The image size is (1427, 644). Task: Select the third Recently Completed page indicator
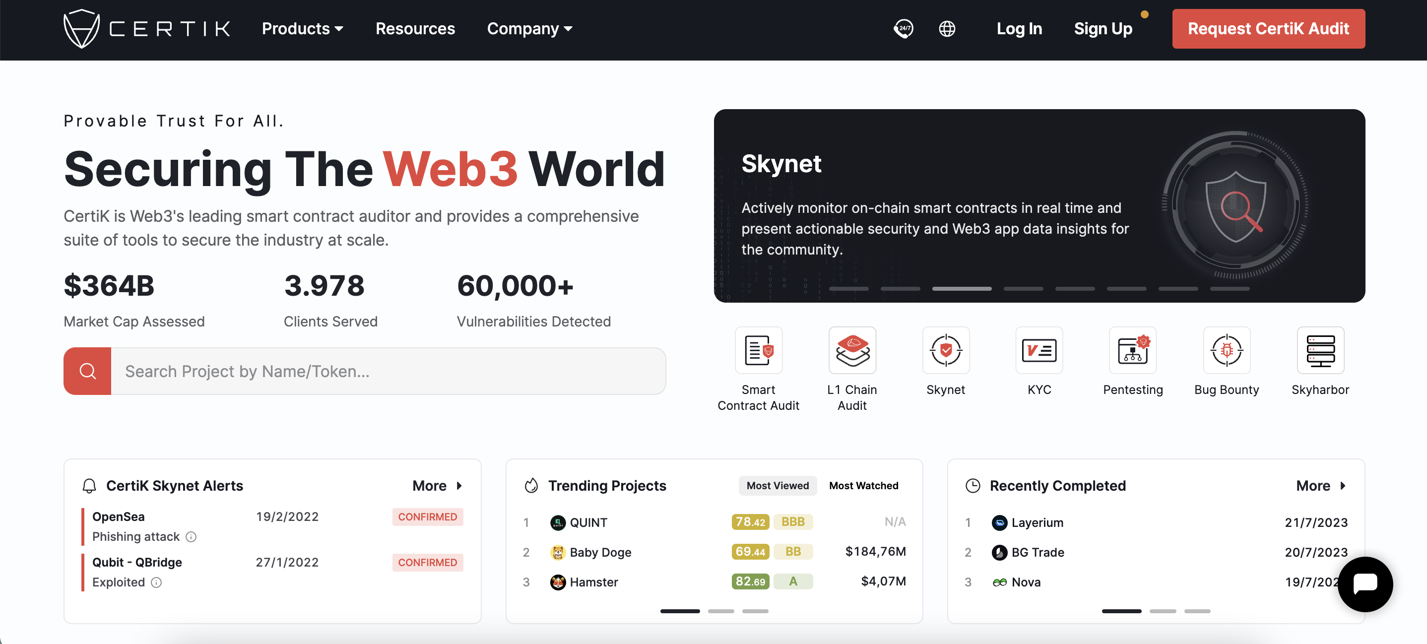[x=1197, y=611]
